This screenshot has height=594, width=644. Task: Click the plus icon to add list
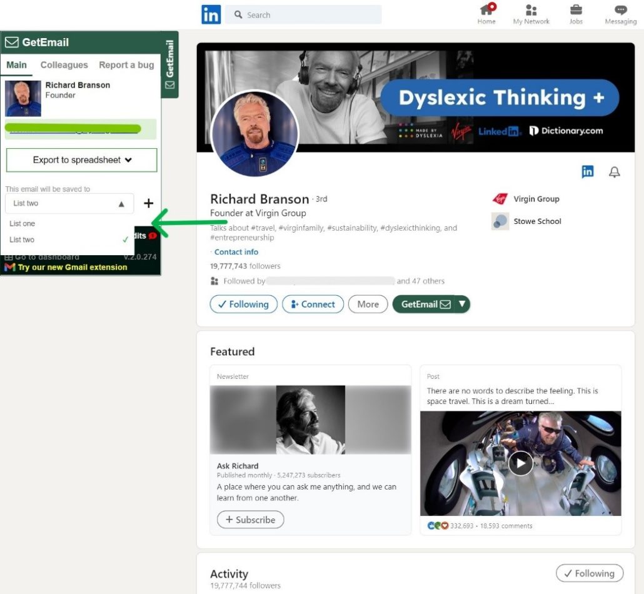tap(148, 203)
